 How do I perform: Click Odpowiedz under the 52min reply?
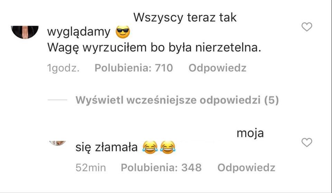246,167
